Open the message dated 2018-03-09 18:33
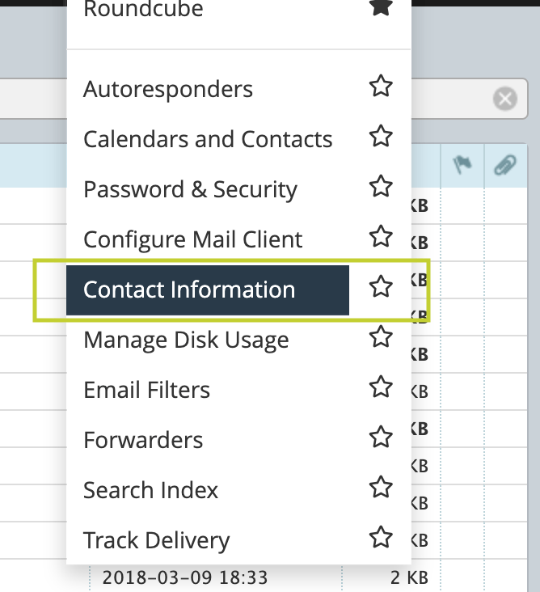Image resolution: width=540 pixels, height=592 pixels. coord(185,577)
